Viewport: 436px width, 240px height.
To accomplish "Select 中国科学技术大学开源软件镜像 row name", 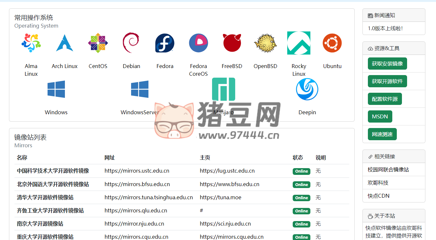I will (x=53, y=171).
